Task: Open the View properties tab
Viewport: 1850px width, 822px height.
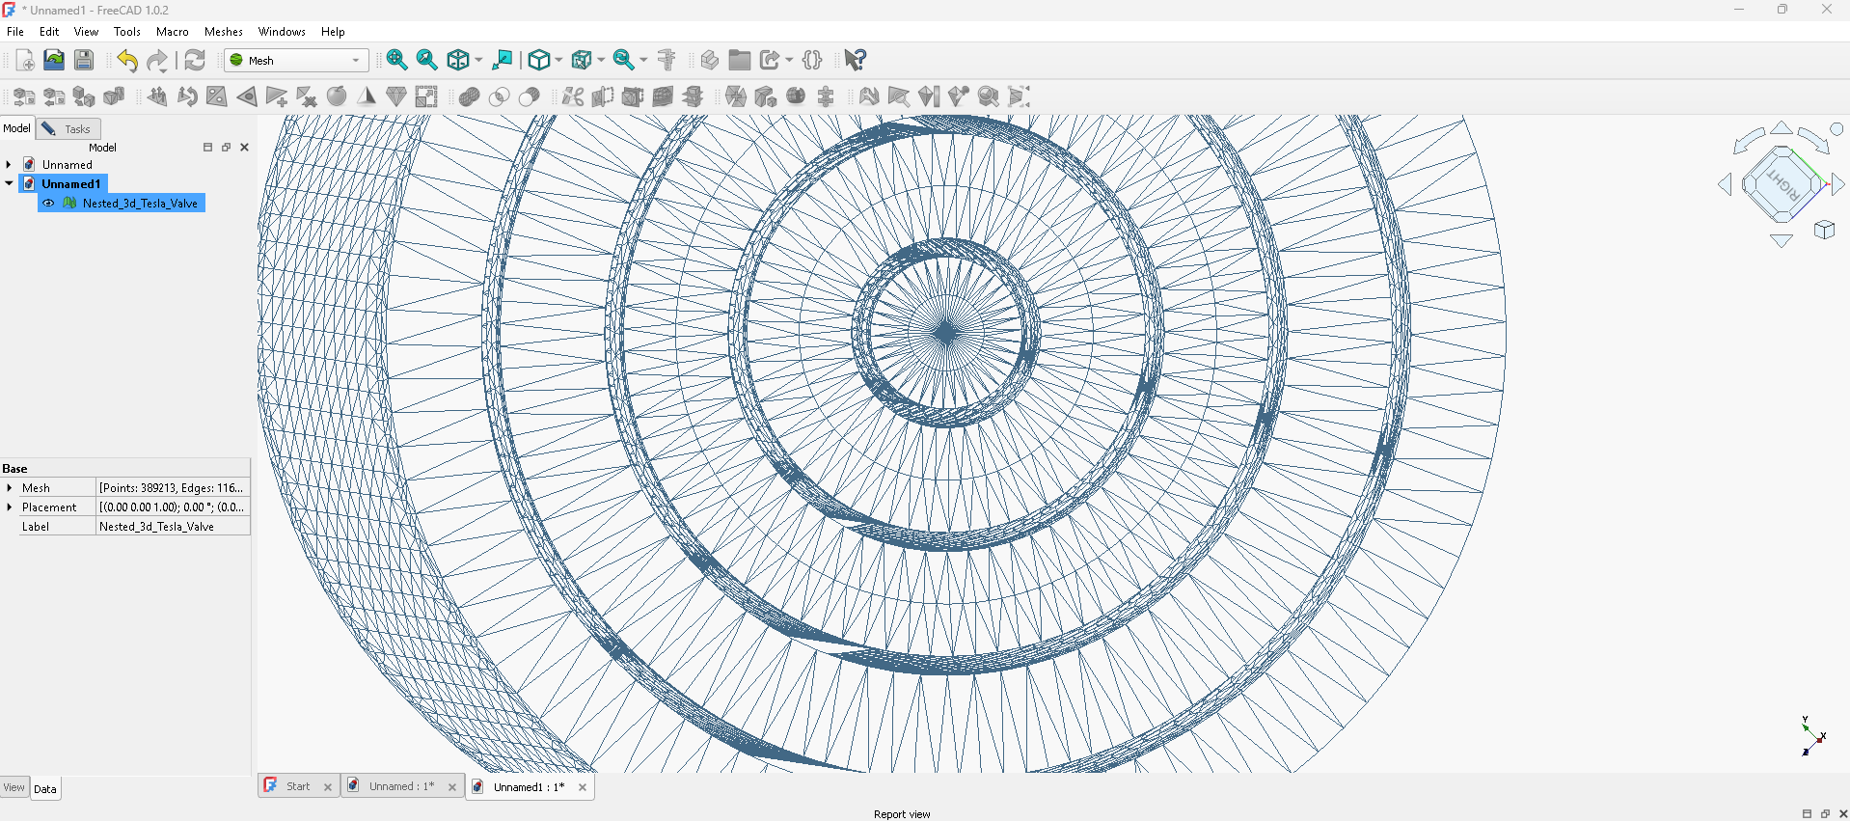Action: pyautogui.click(x=14, y=787)
